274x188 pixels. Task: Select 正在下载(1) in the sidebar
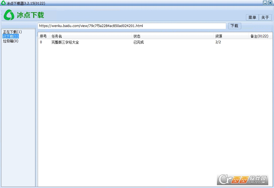[12, 32]
